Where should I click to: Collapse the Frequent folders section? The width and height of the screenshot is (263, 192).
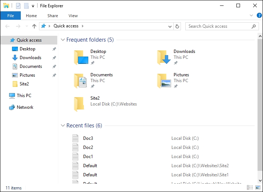[63, 40]
